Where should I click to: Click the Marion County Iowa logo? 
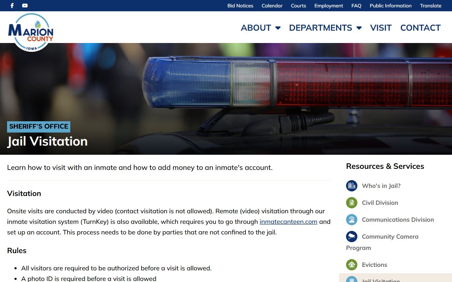[31, 32]
